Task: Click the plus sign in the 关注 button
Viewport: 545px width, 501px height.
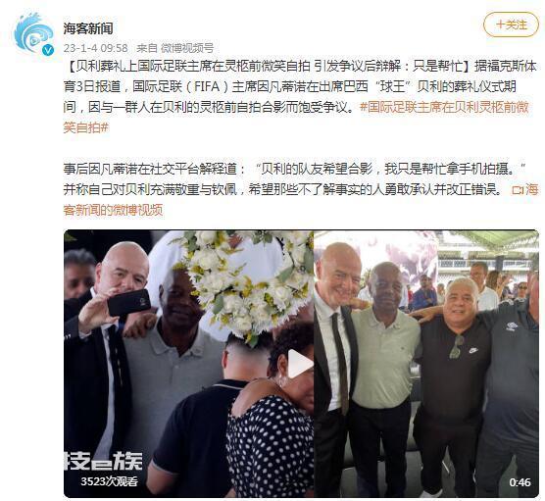Action: 500,25
